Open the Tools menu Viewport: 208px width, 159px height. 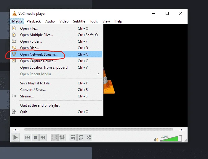pyautogui.click(x=94, y=21)
